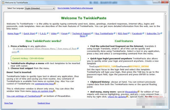
Task: Open the menu on system tray link
Action: click(x=42, y=91)
